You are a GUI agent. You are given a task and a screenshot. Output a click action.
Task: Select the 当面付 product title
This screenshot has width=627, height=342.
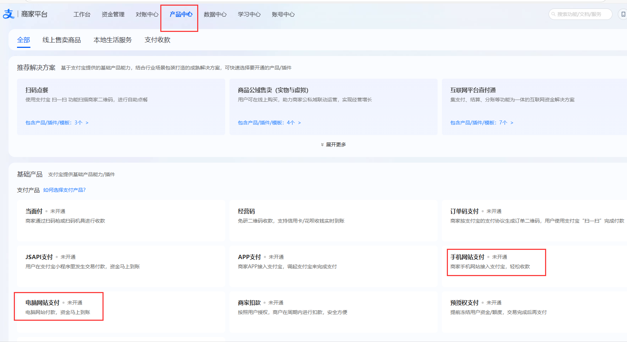point(34,211)
